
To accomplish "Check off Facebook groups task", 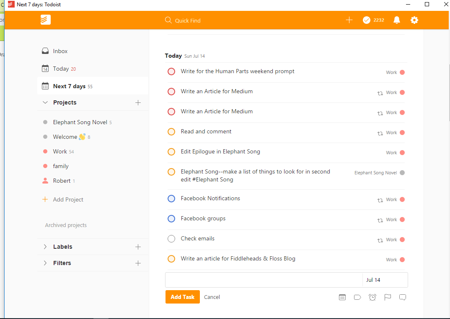I will [x=171, y=219].
